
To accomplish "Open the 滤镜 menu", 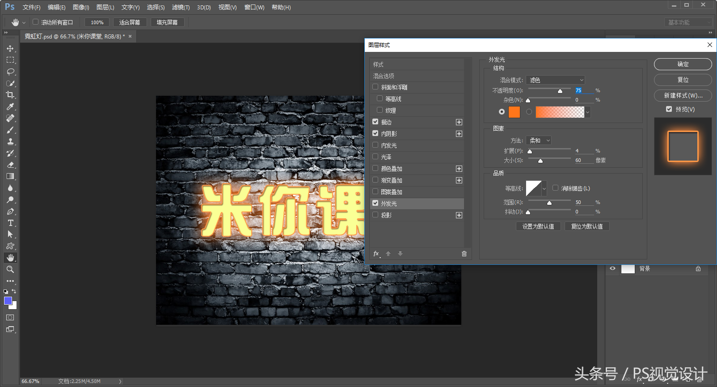I will [181, 8].
